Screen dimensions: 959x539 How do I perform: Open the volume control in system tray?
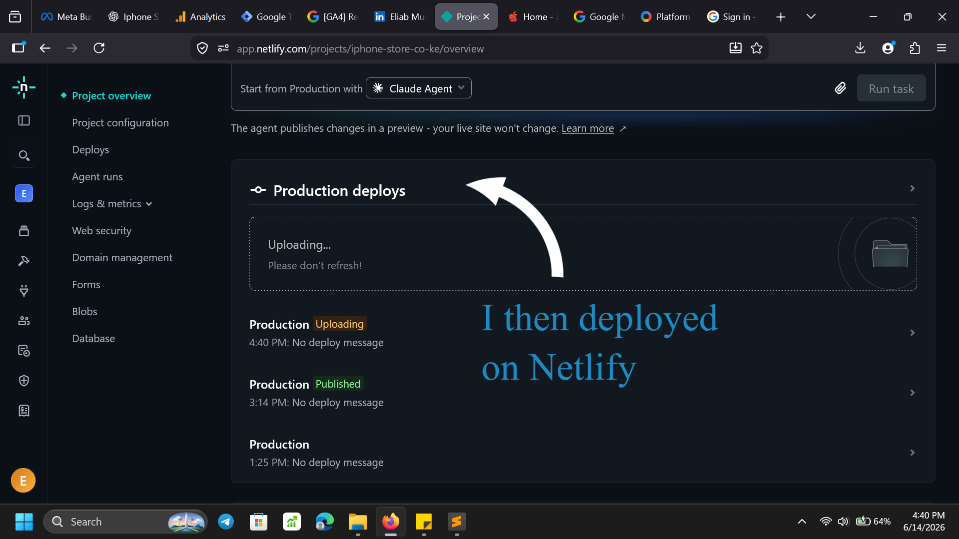843,522
